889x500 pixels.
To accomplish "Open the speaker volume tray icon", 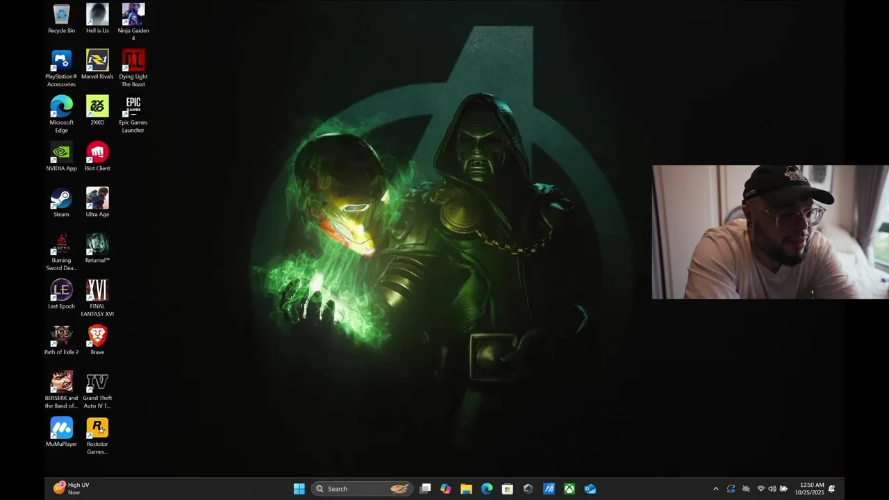I will click(772, 489).
